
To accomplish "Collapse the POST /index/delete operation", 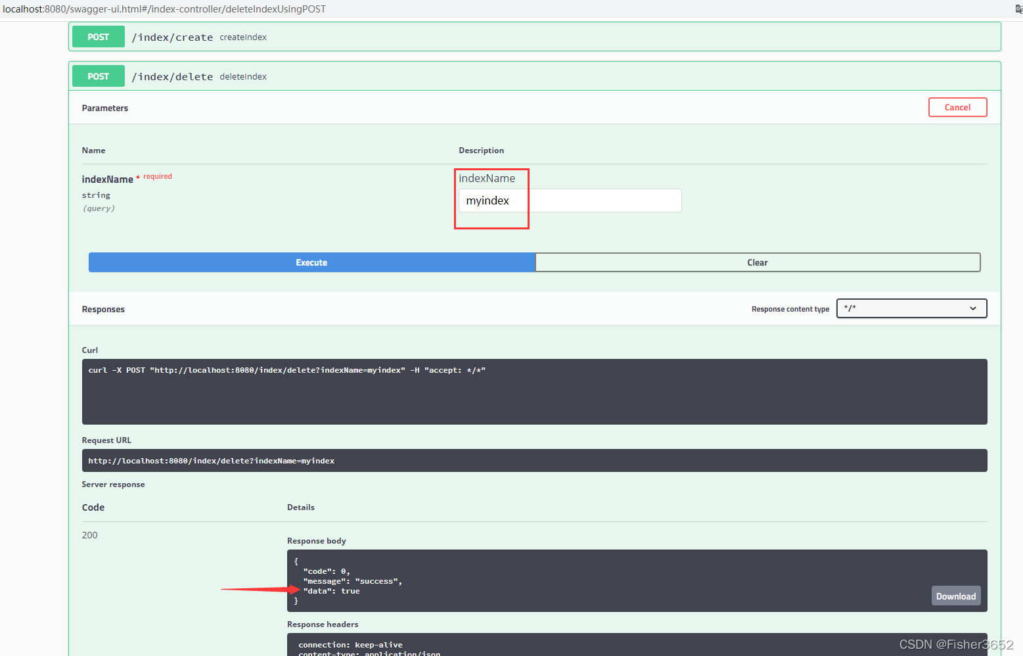I will pyautogui.click(x=534, y=76).
